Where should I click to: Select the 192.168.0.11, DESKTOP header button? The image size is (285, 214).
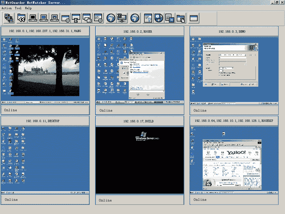45,121
